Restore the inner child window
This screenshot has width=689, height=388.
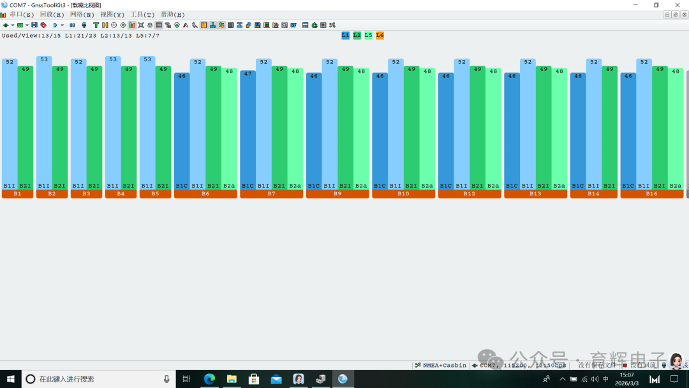(x=676, y=15)
